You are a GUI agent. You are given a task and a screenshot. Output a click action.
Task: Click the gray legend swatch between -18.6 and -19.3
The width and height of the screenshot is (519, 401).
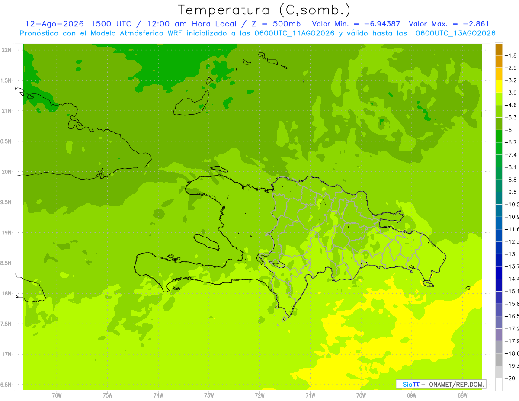pyautogui.click(x=499, y=359)
